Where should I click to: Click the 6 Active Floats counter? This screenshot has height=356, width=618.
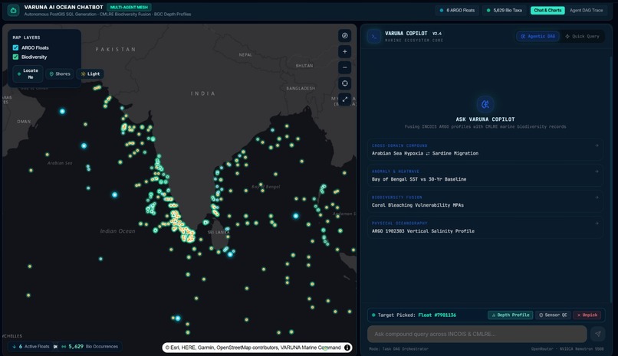31,347
